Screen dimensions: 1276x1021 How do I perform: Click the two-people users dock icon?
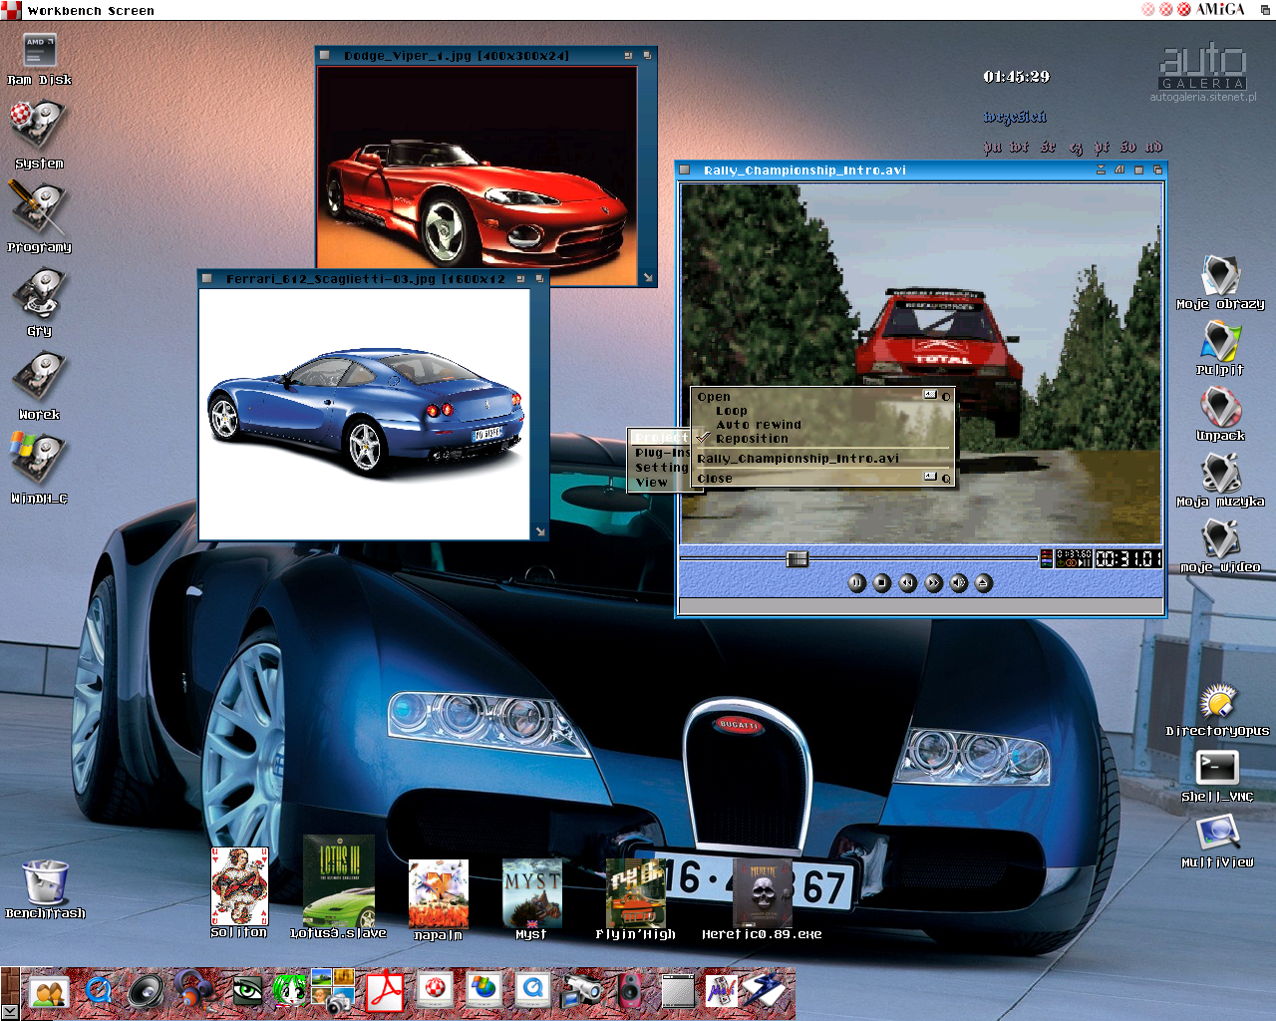click(48, 993)
